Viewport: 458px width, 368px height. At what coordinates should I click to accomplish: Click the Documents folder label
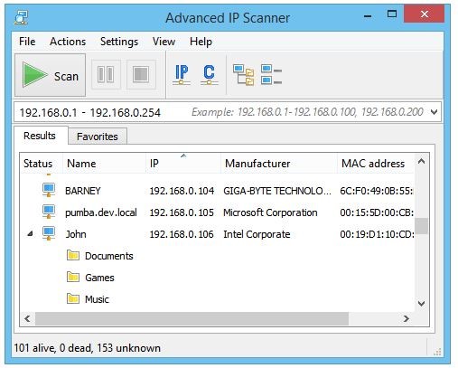tap(109, 256)
